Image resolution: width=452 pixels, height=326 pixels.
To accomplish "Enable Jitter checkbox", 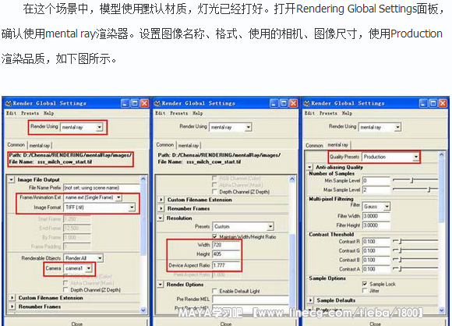I will click(365, 291).
